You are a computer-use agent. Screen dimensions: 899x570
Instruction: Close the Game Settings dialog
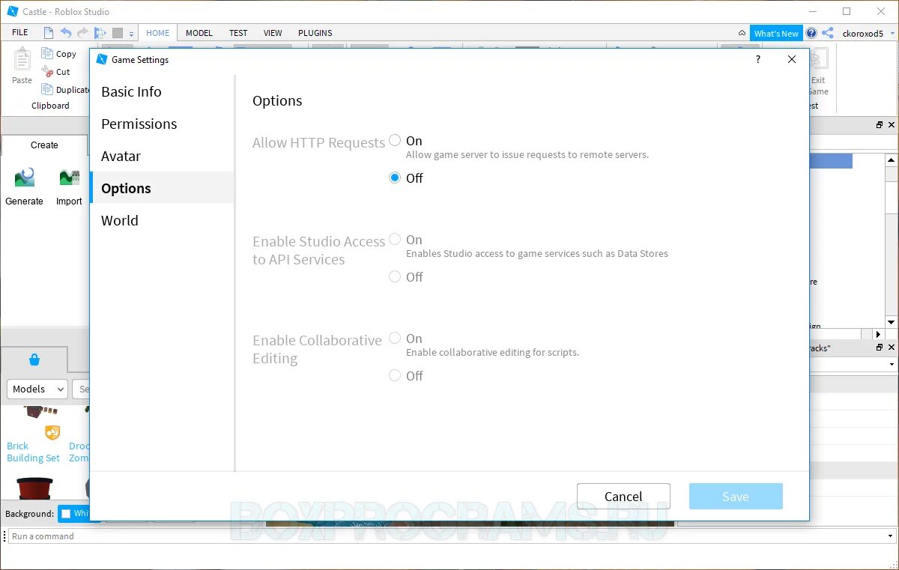(792, 59)
